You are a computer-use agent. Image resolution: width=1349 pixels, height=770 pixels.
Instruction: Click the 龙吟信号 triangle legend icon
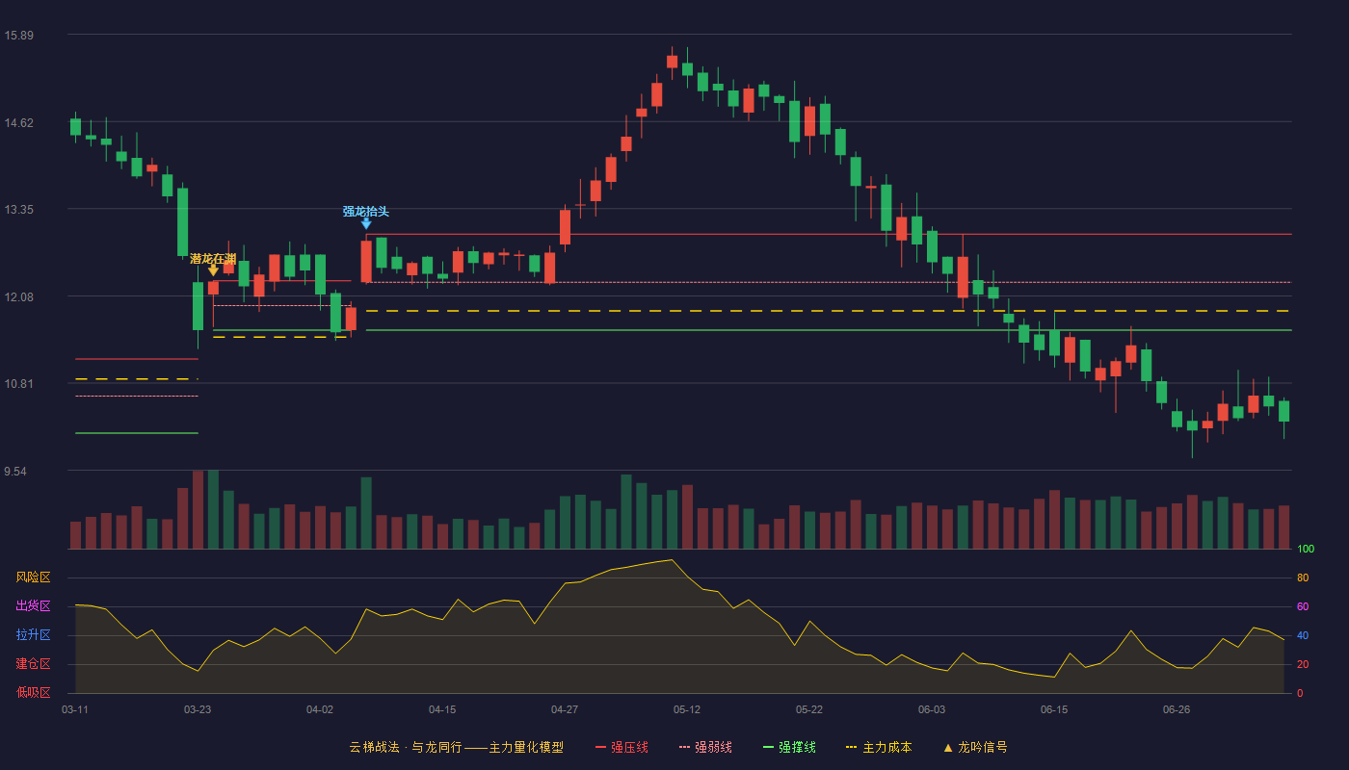tap(947, 747)
